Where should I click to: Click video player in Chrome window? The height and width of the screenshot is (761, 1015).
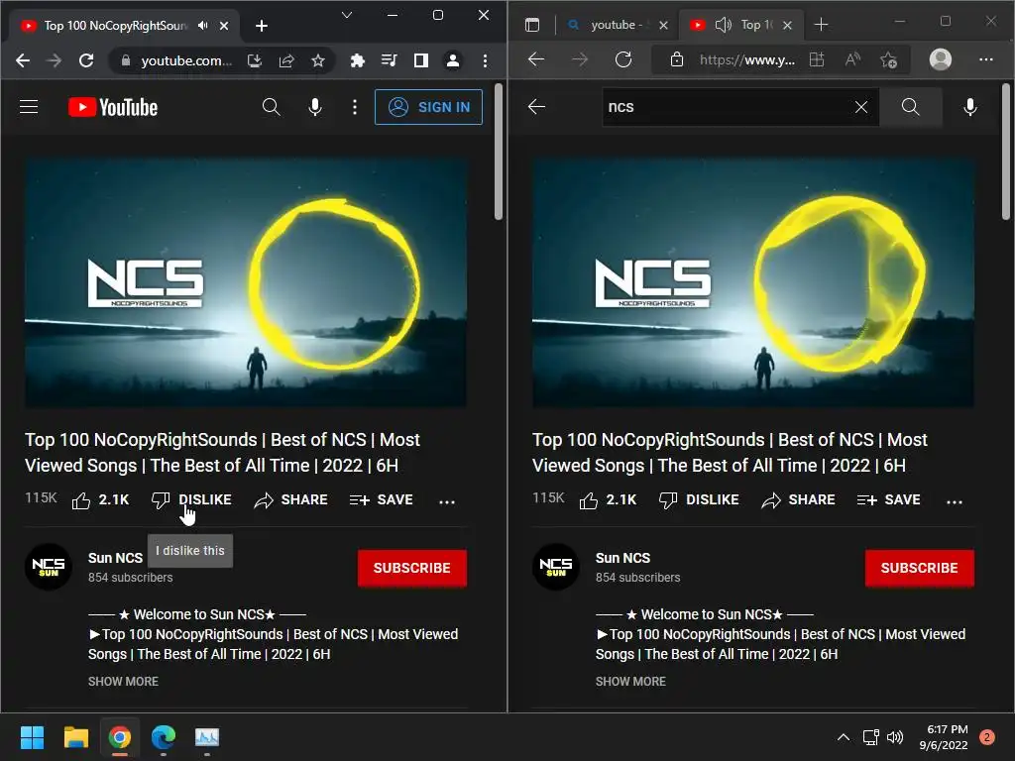pos(246,282)
